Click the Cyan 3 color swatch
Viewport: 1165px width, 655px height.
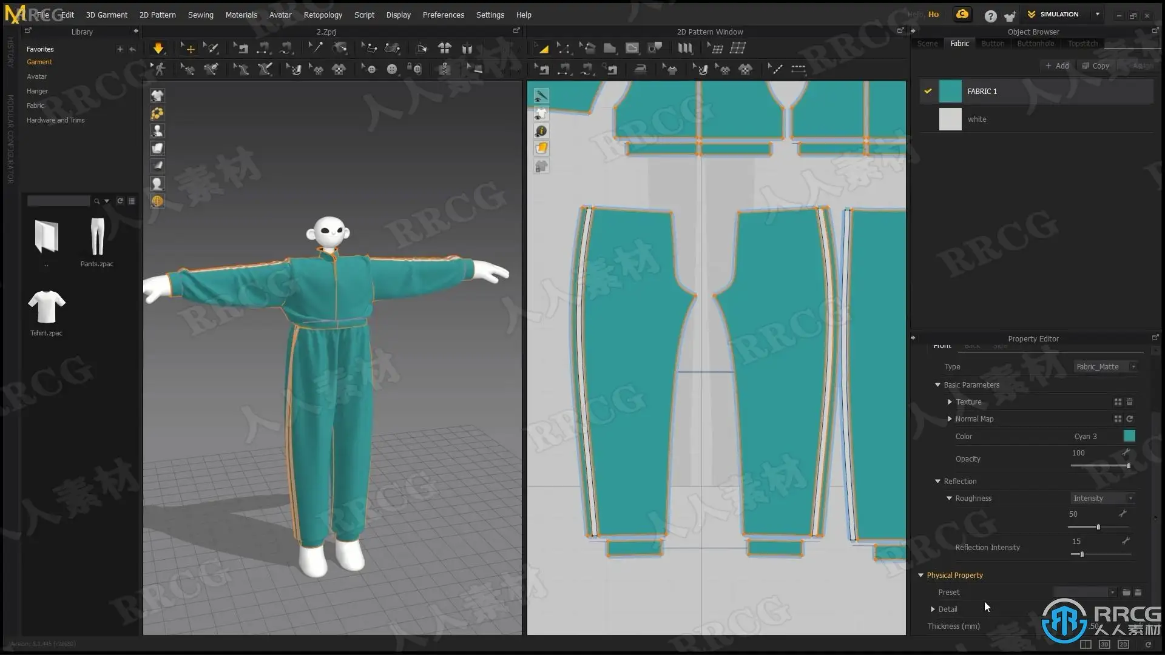pos(1129,436)
